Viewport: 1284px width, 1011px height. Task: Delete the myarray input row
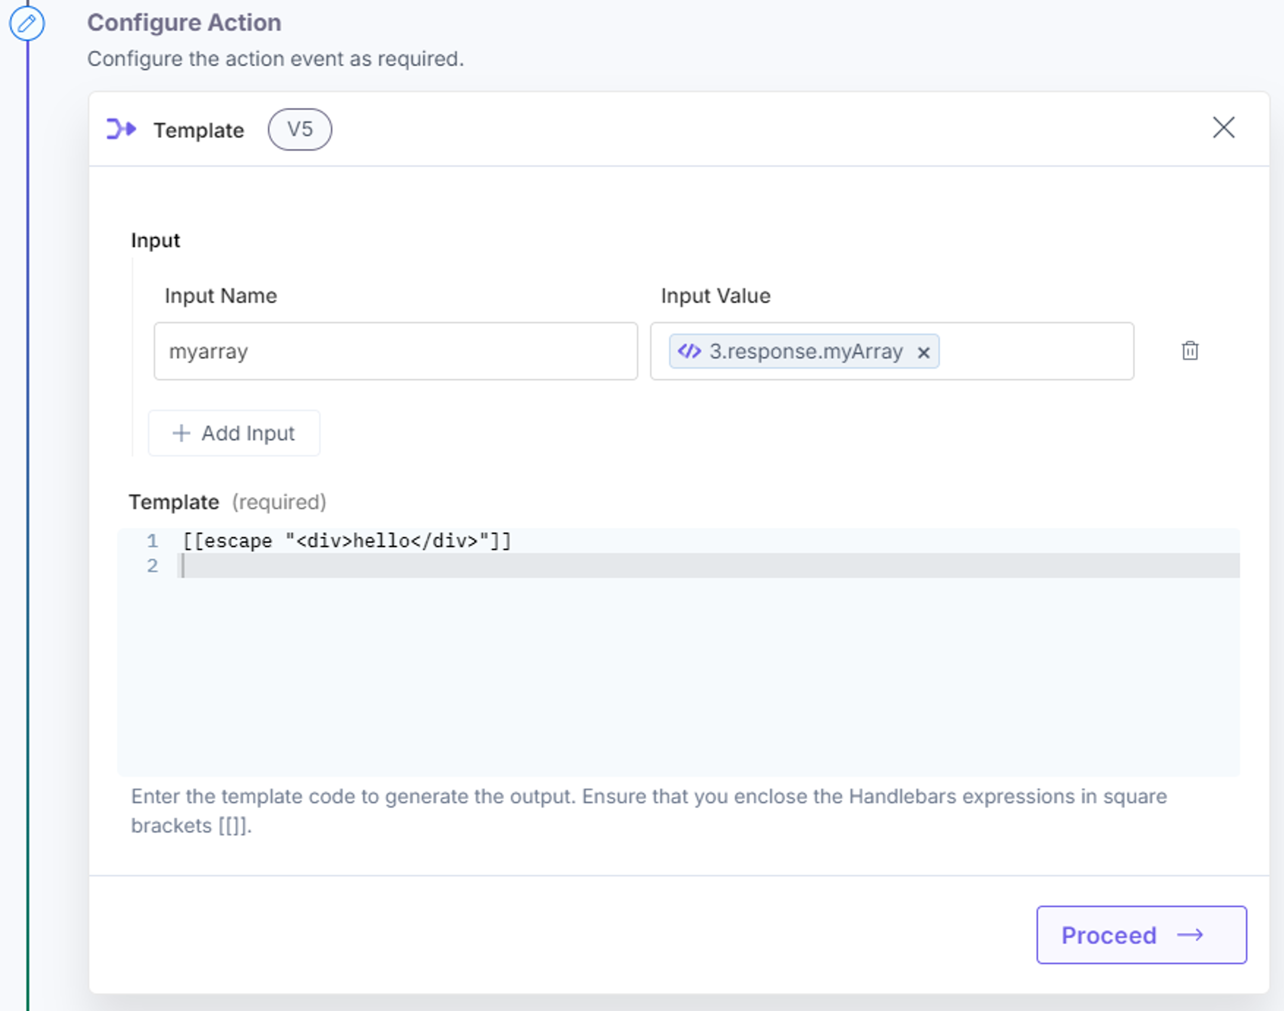point(1190,350)
